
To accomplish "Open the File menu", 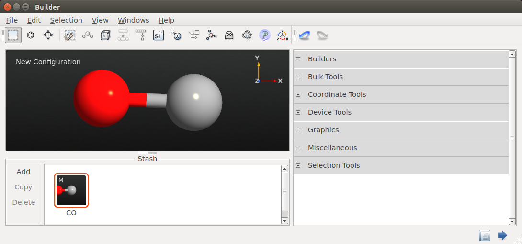I will [x=12, y=20].
